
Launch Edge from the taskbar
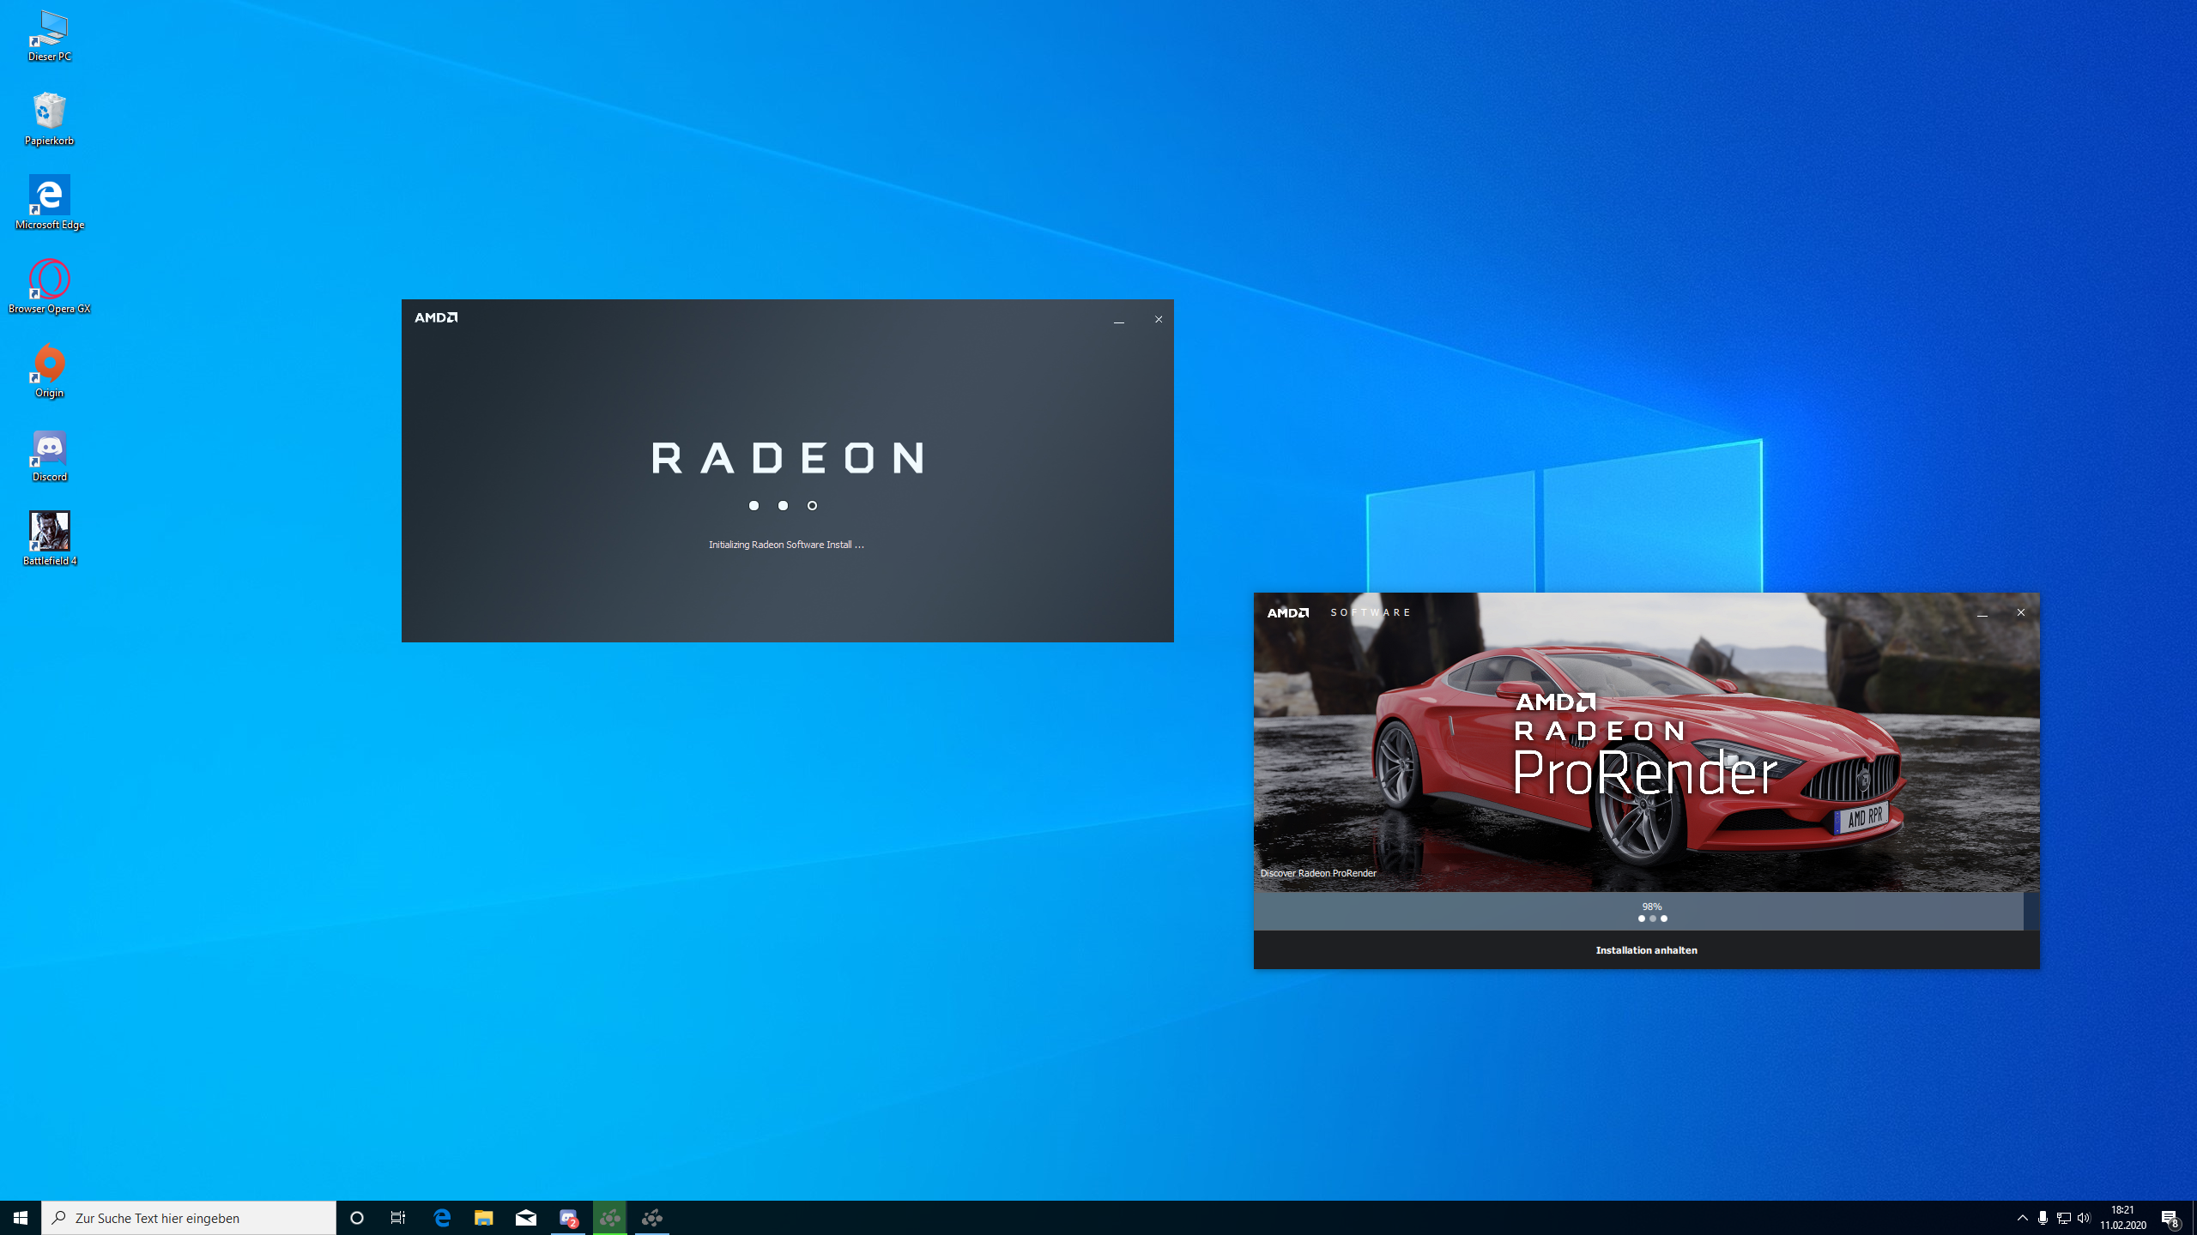point(442,1218)
